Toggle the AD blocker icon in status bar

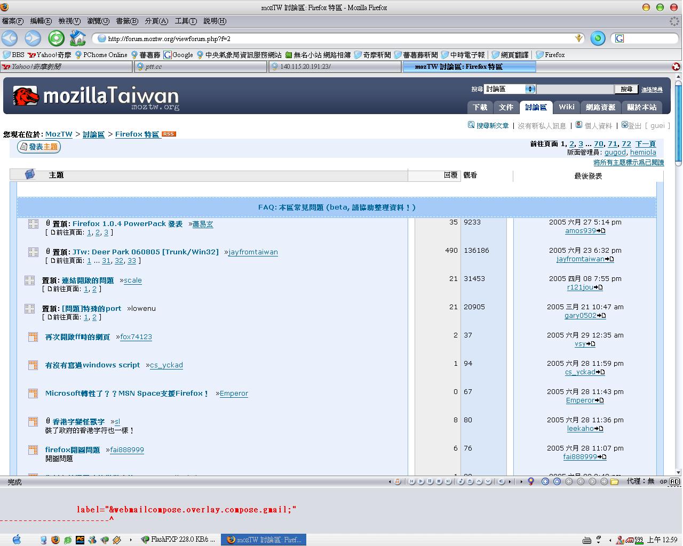pos(674,481)
